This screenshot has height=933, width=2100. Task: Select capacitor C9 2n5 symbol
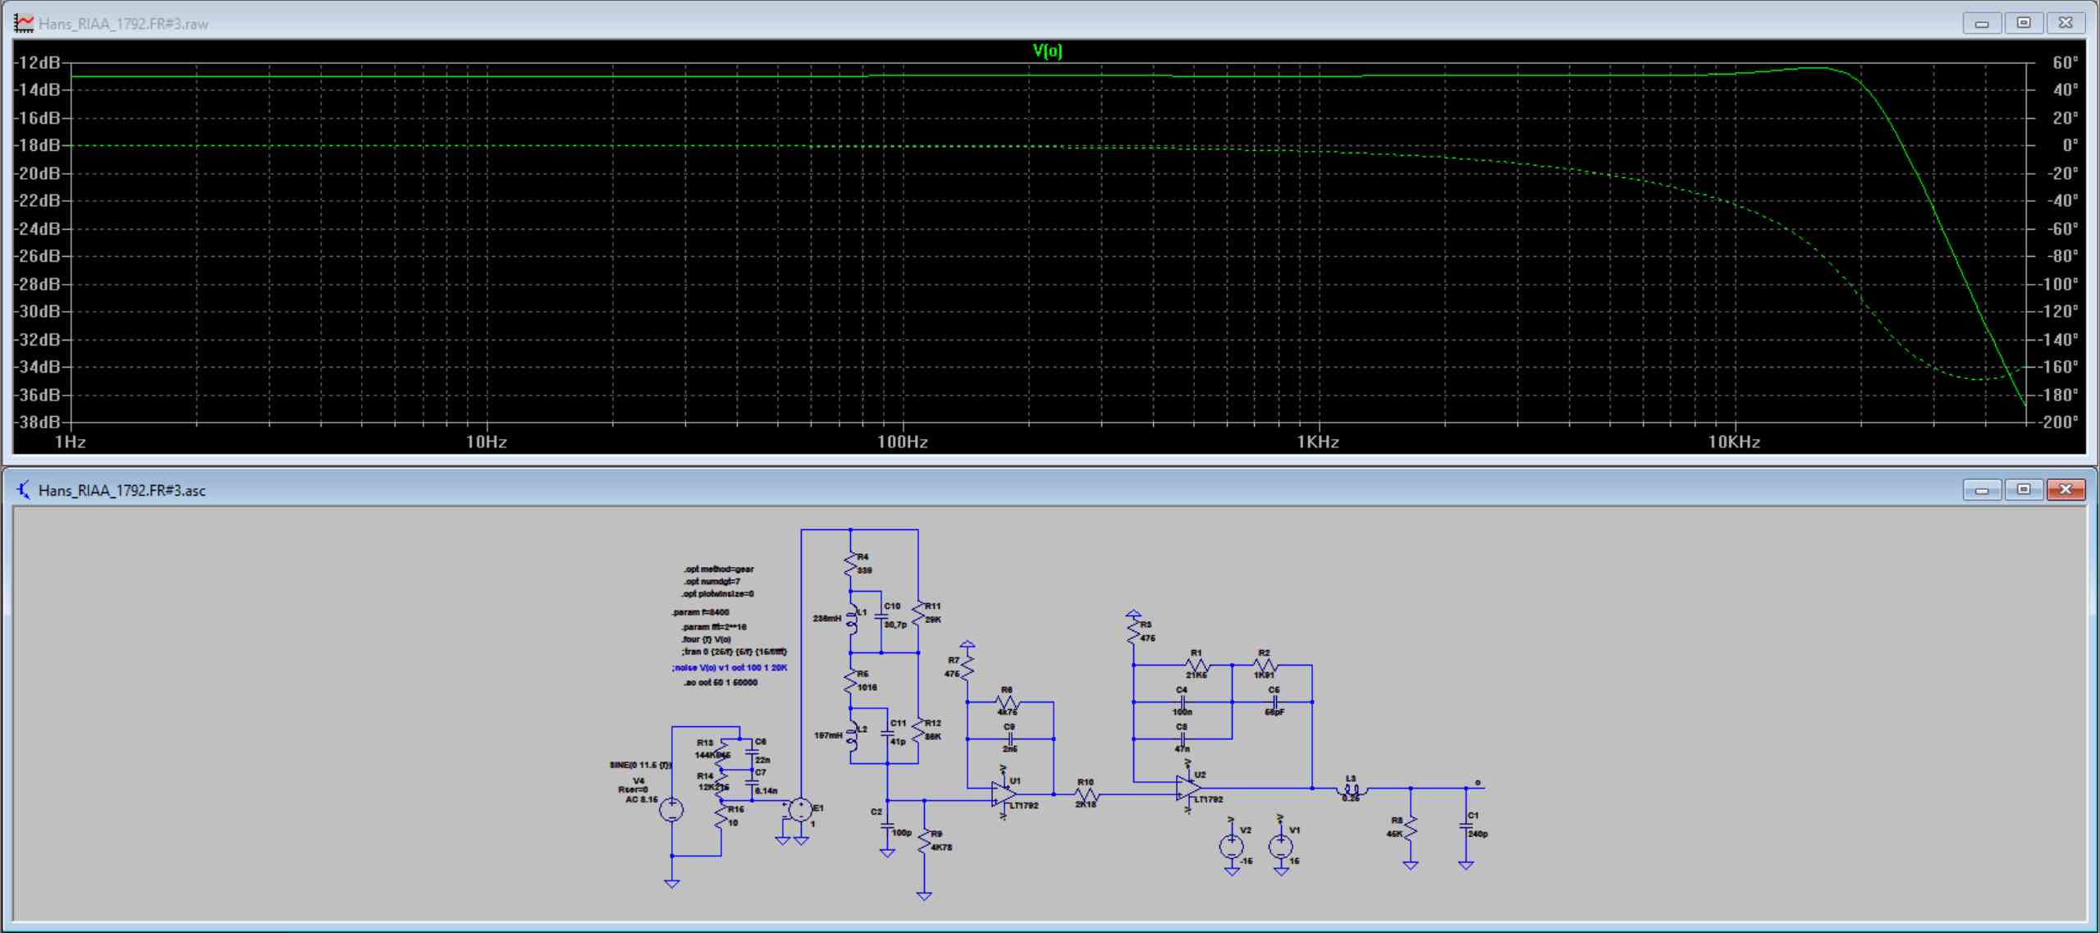coord(1009,739)
